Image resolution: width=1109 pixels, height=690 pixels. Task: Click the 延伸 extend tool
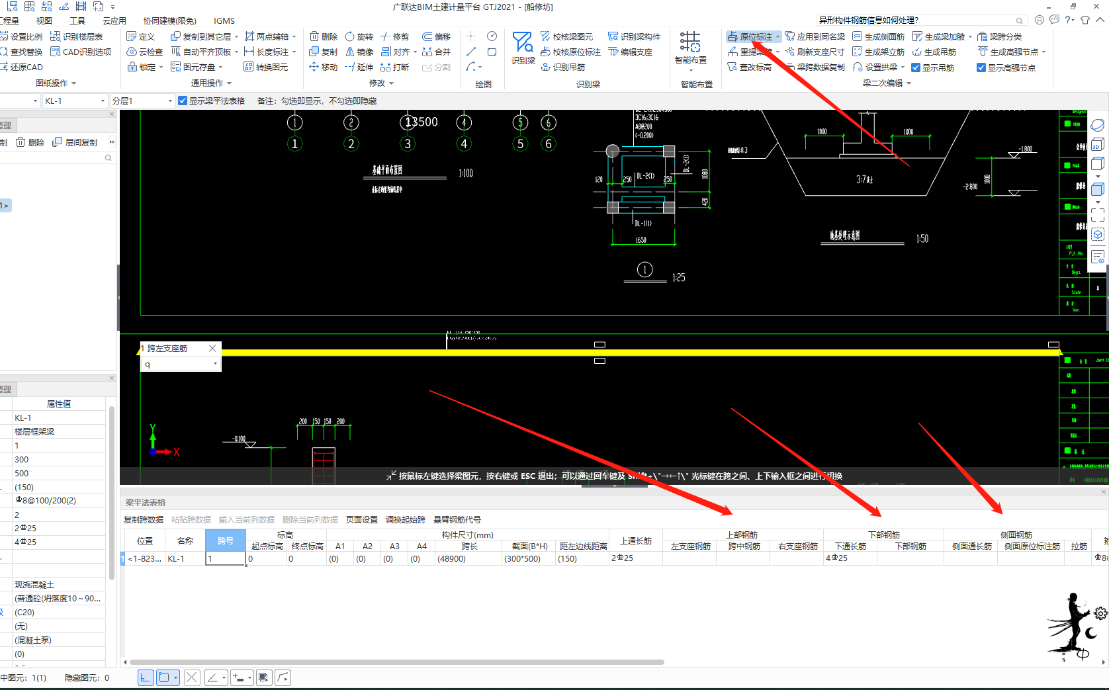(359, 67)
